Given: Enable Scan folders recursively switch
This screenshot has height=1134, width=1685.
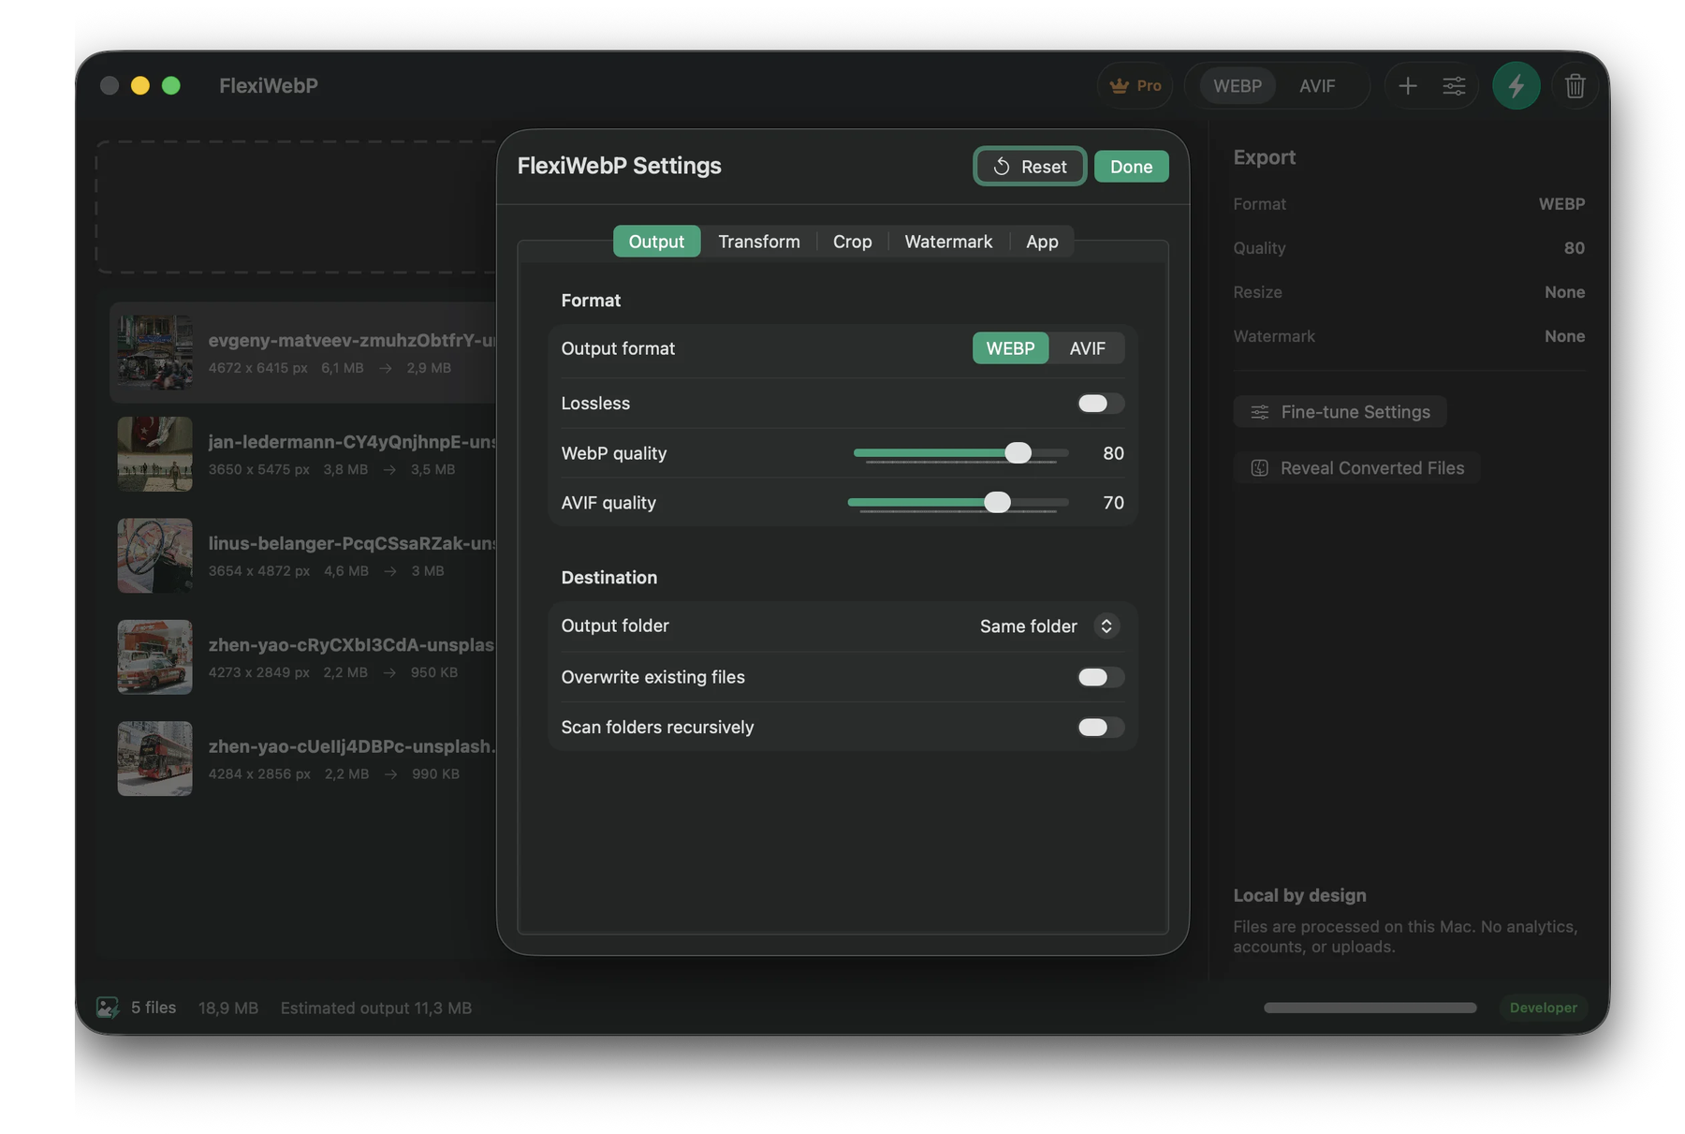Looking at the screenshot, I should pyautogui.click(x=1100, y=728).
